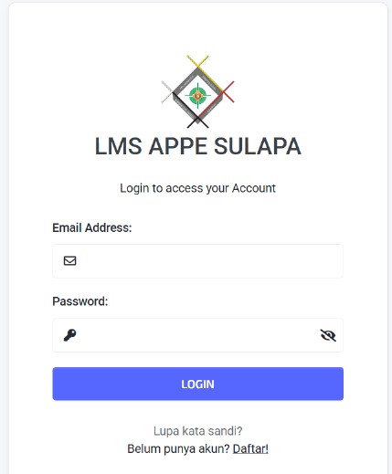Submit the form with LOGIN button
The image size is (392, 474).
[197, 384]
